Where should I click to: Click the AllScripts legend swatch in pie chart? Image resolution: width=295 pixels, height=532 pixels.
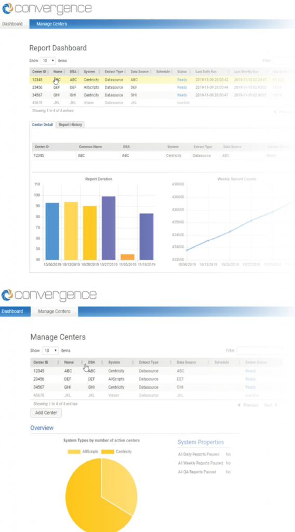[x=74, y=451]
